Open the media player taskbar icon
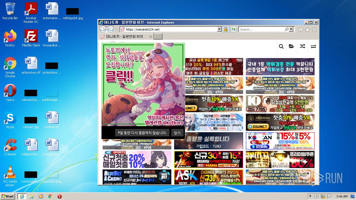 [x=41, y=196]
